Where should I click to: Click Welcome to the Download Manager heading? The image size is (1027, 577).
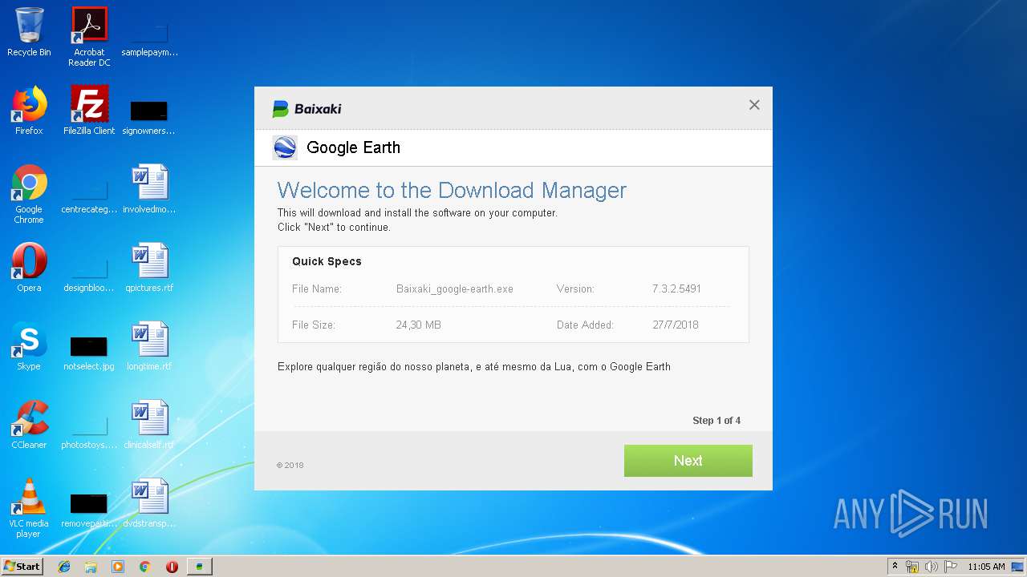click(452, 191)
